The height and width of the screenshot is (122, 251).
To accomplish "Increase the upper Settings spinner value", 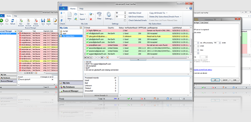I will click(125, 12).
